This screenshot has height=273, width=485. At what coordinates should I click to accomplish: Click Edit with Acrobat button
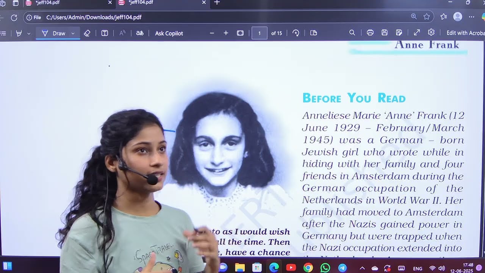[x=465, y=33]
